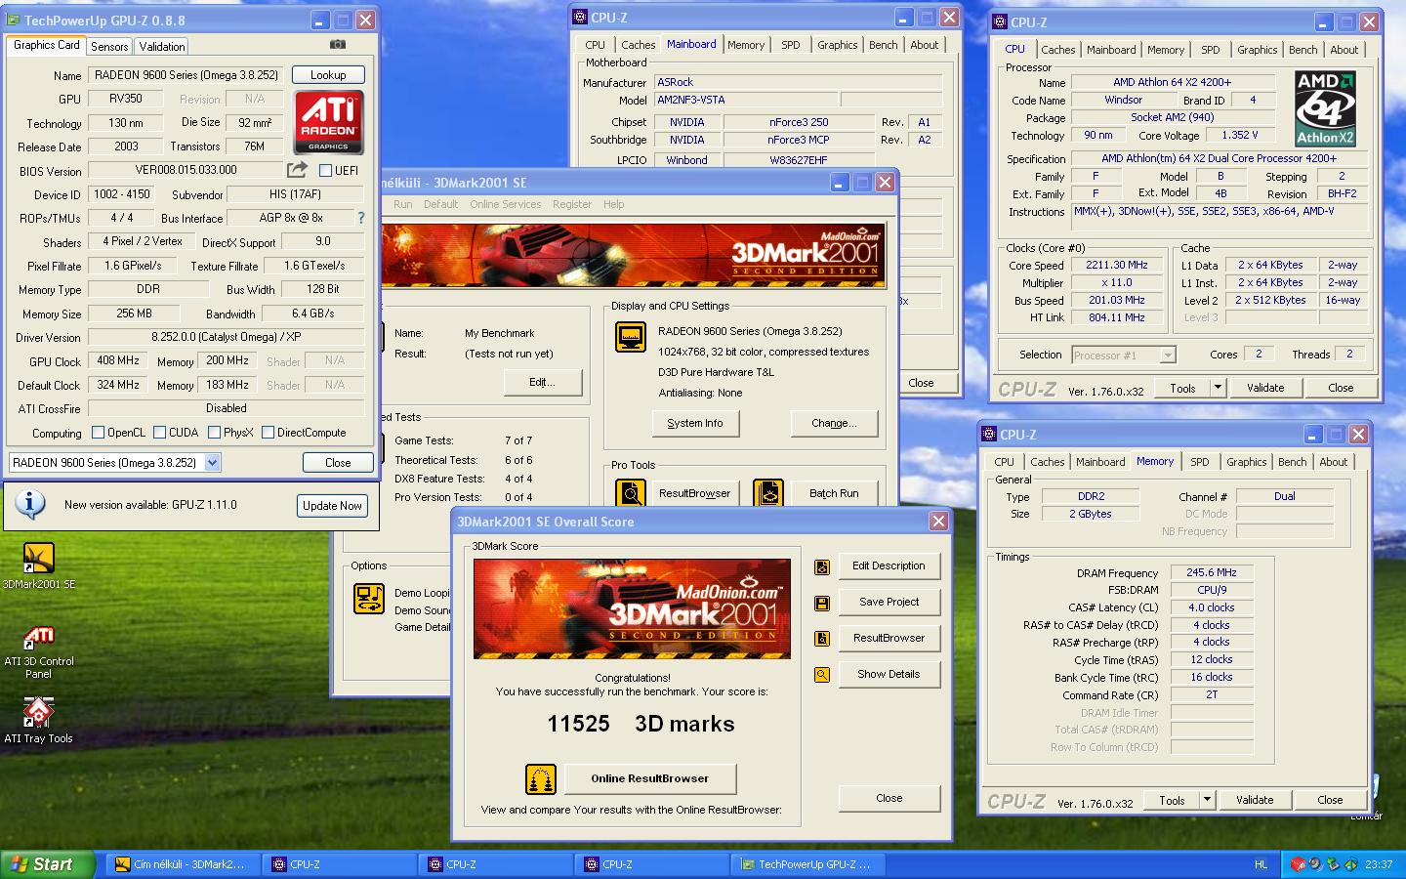Click the Save Project button
The width and height of the screenshot is (1406, 879).
click(x=889, y=602)
